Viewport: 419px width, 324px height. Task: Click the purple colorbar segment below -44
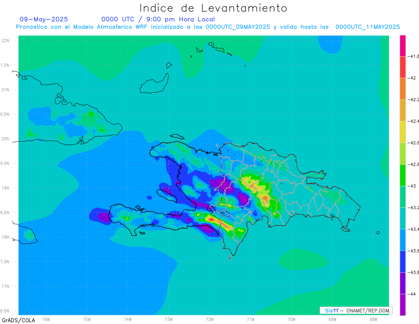click(403, 305)
